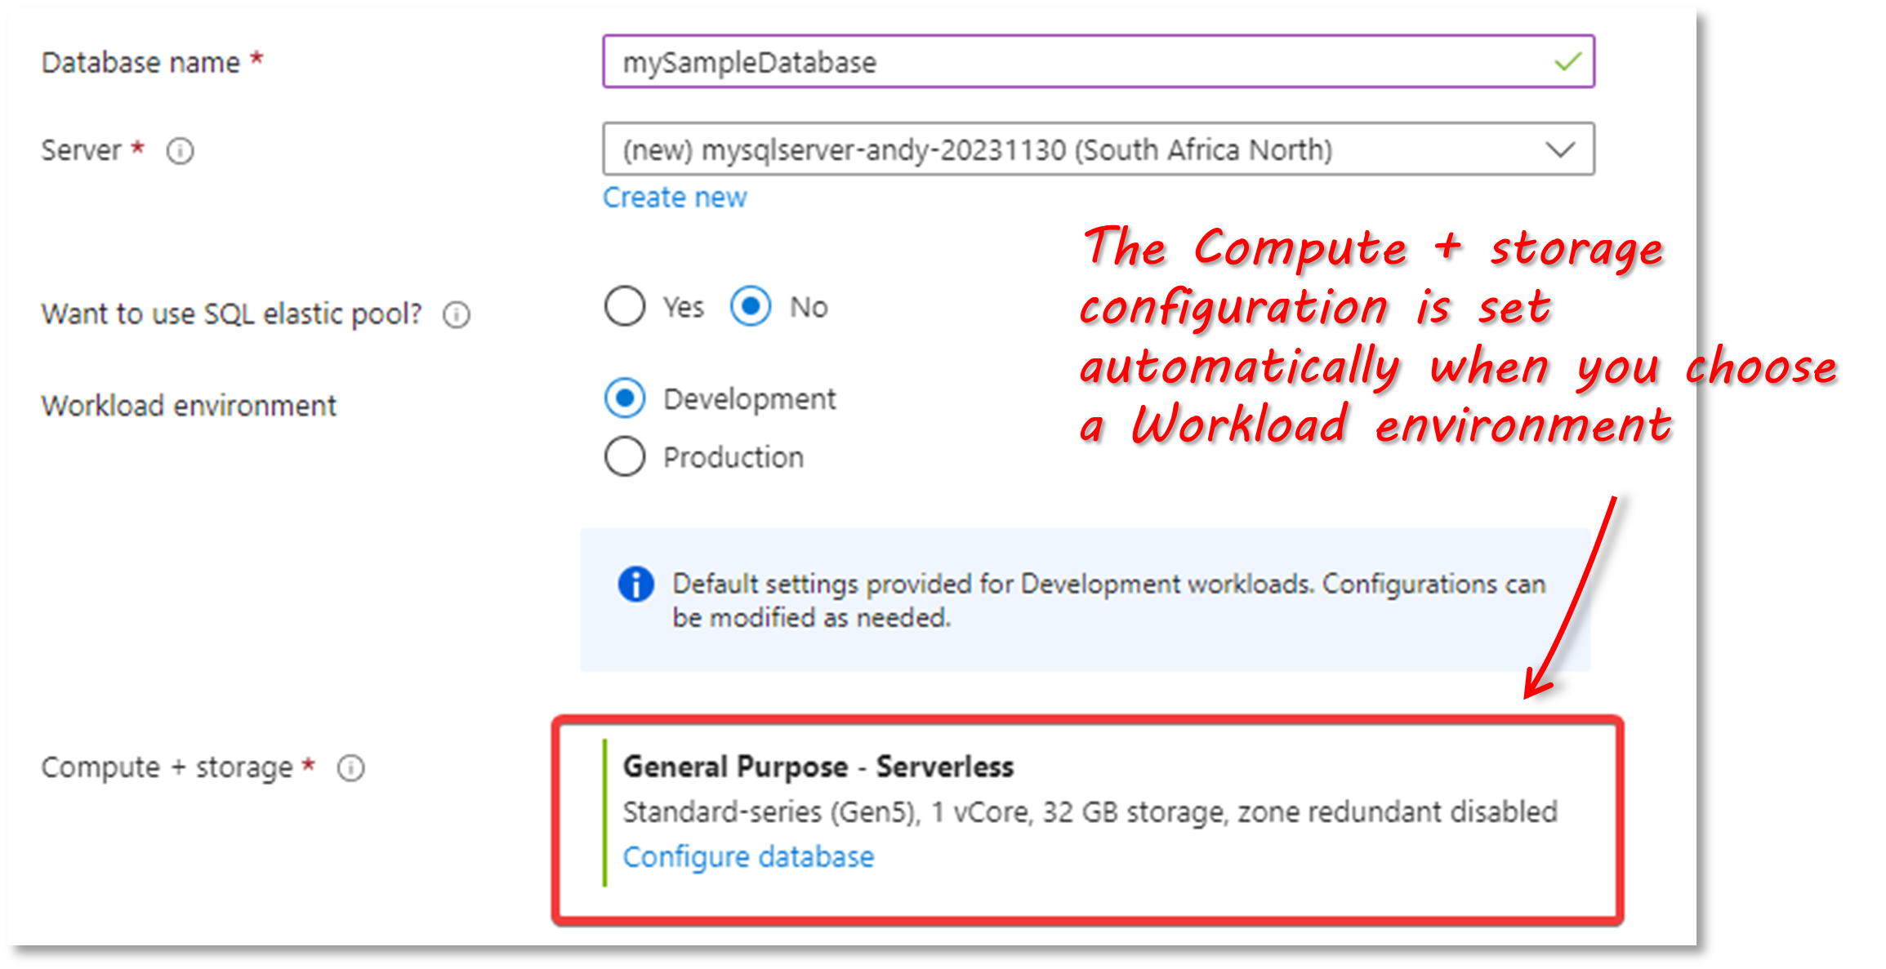Choose the Production workload environment
This screenshot has width=1886, height=969.
pyautogui.click(x=625, y=456)
